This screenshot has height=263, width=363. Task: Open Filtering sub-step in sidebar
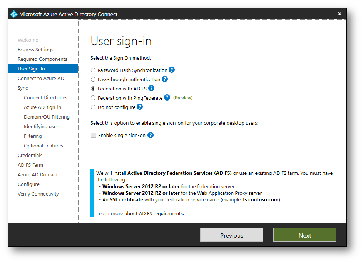click(33, 136)
